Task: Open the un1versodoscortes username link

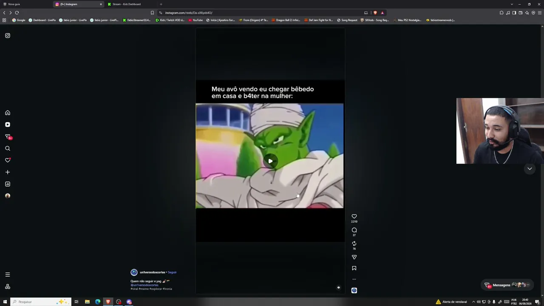Action: (153, 272)
